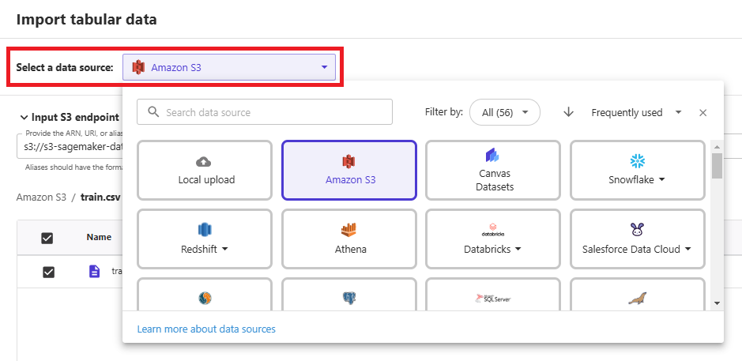Click the SQL Server logo card
The width and height of the screenshot is (742, 361).
(493, 295)
